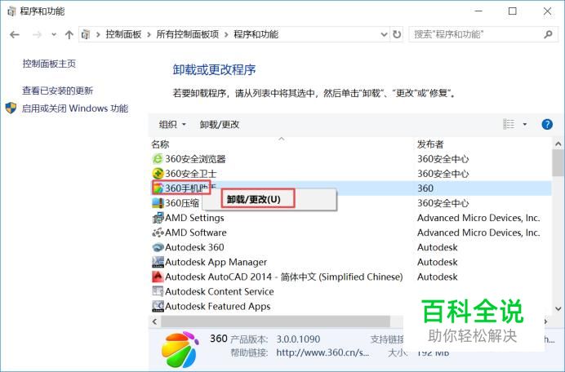Viewport: 565px width, 372px height.
Task: Select the 360安全浏览器 icon
Action: click(x=158, y=159)
